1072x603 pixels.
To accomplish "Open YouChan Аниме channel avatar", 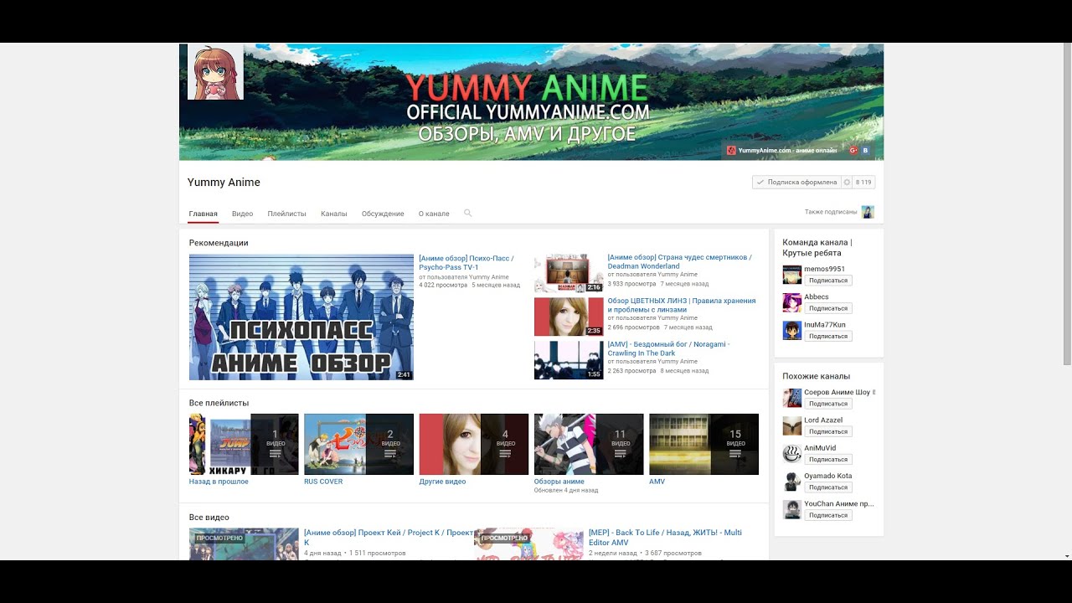I will coord(791,509).
